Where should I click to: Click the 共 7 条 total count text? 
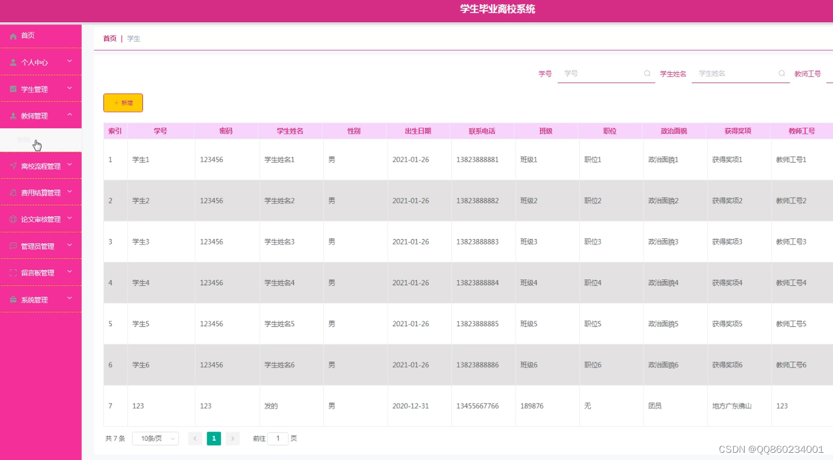point(115,438)
